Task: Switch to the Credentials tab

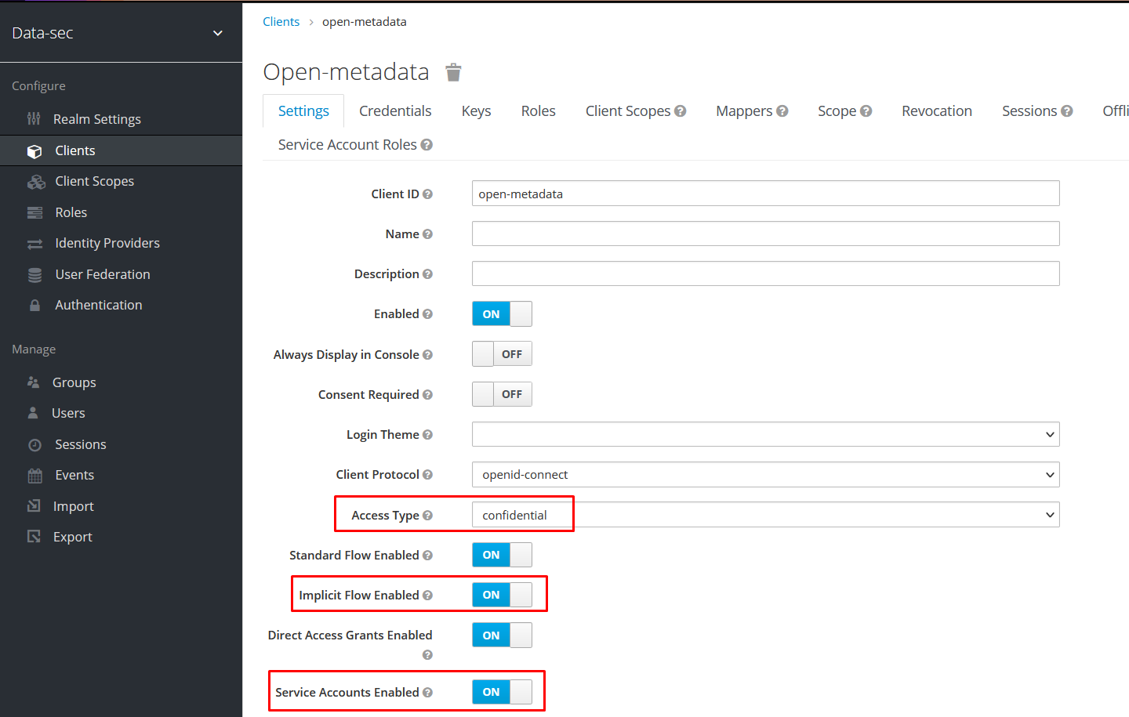Action: [x=395, y=110]
